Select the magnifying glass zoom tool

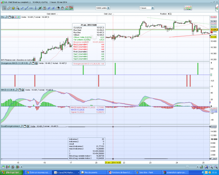tap(18, 8)
